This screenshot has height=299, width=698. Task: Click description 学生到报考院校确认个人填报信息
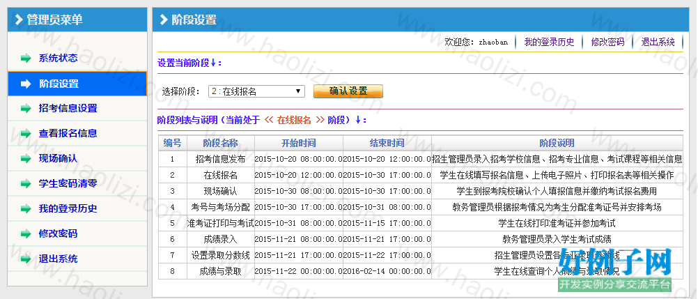(x=557, y=191)
